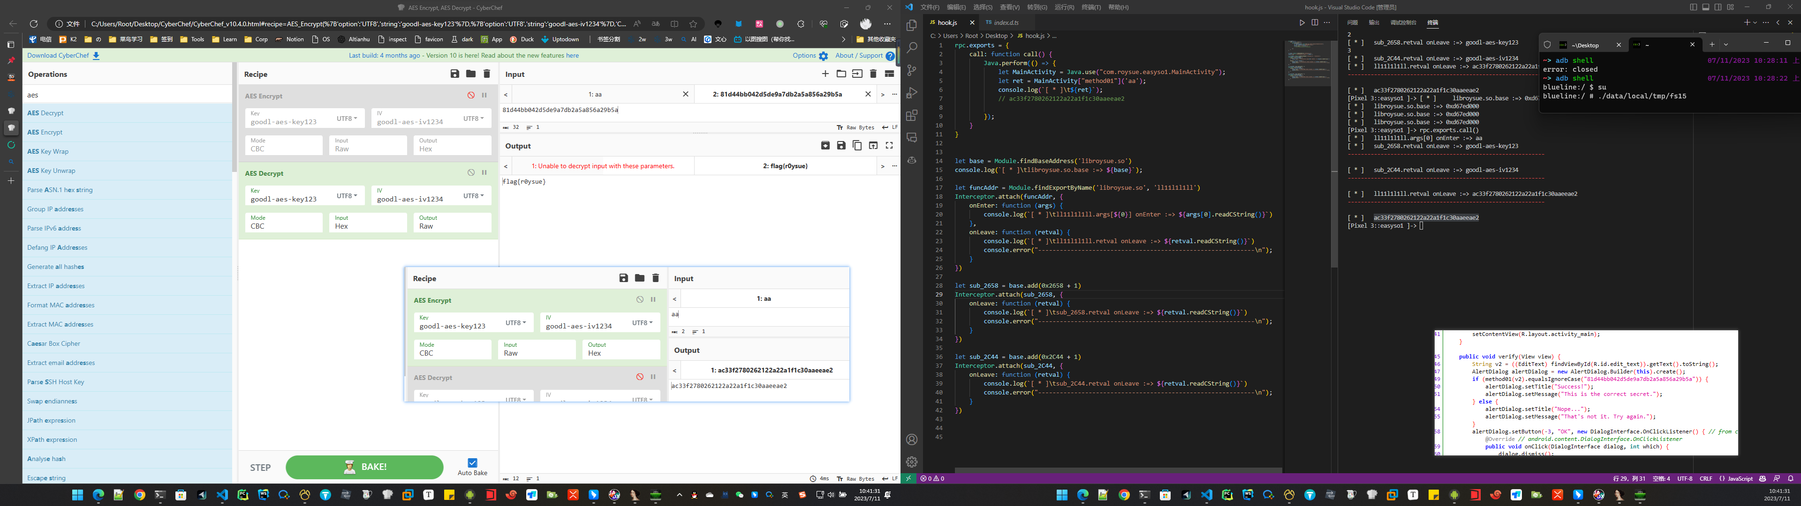Open AES Decrypt Output Raw dropdown

click(x=452, y=222)
